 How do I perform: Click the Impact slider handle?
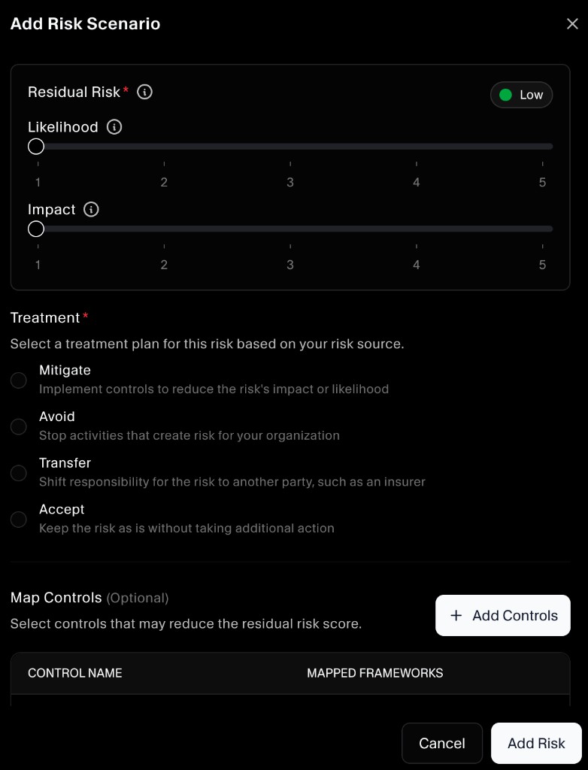(x=35, y=229)
